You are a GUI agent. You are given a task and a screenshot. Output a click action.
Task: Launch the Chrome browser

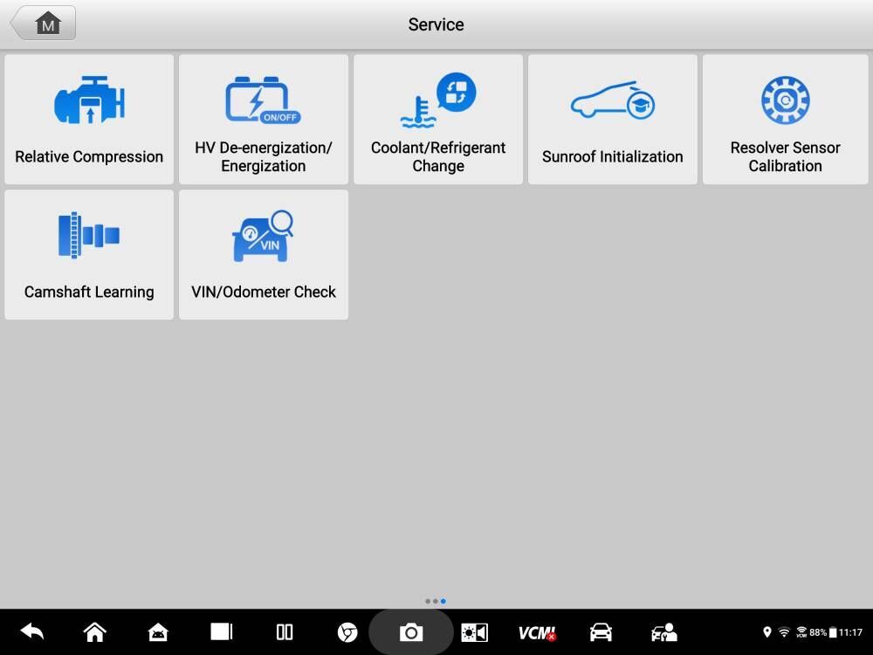[347, 632]
